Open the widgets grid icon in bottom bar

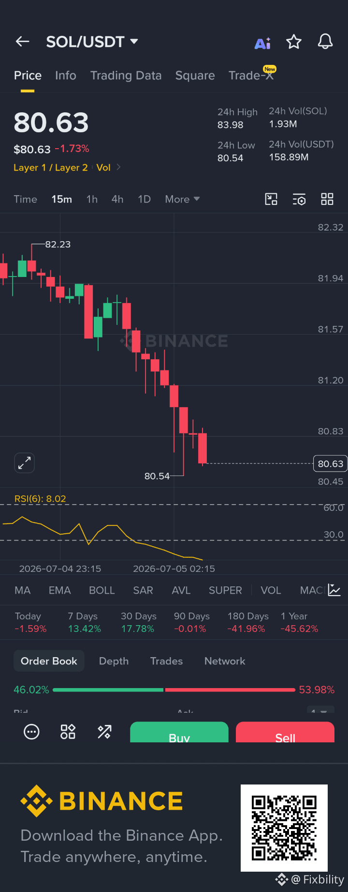click(68, 732)
